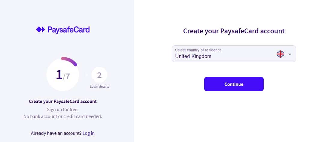Click the purple progress arc
Image resolution: width=315 pixels, height=142 pixels.
point(70,60)
